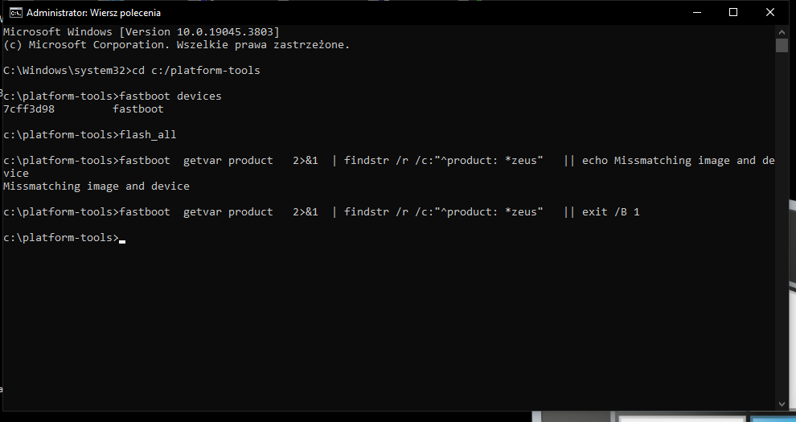796x422 pixels.
Task: Place cursor at the last c:\platform-tools> prompt
Action: click(121, 238)
